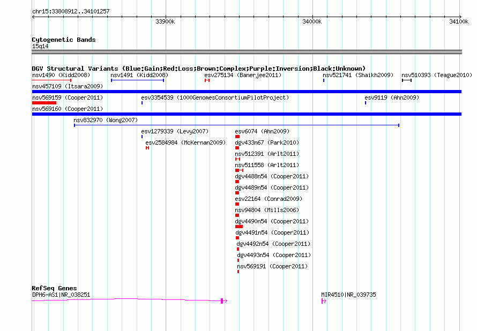Click dgv4492n54 (Cooper2011) label

click(x=273, y=244)
